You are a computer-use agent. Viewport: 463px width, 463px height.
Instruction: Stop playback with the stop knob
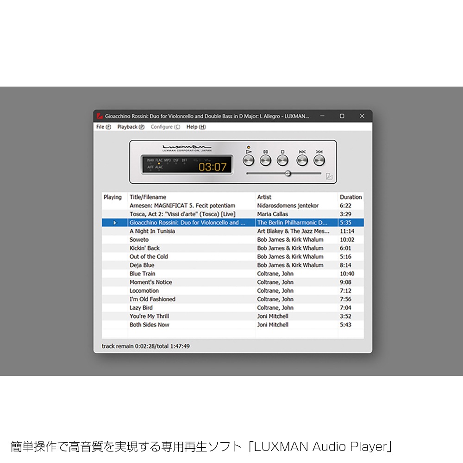coord(282,161)
